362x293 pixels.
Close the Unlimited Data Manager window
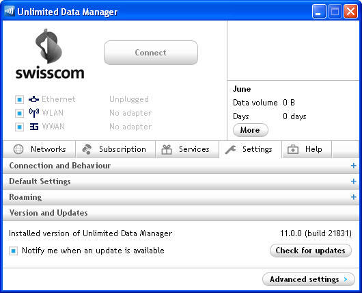coord(350,11)
